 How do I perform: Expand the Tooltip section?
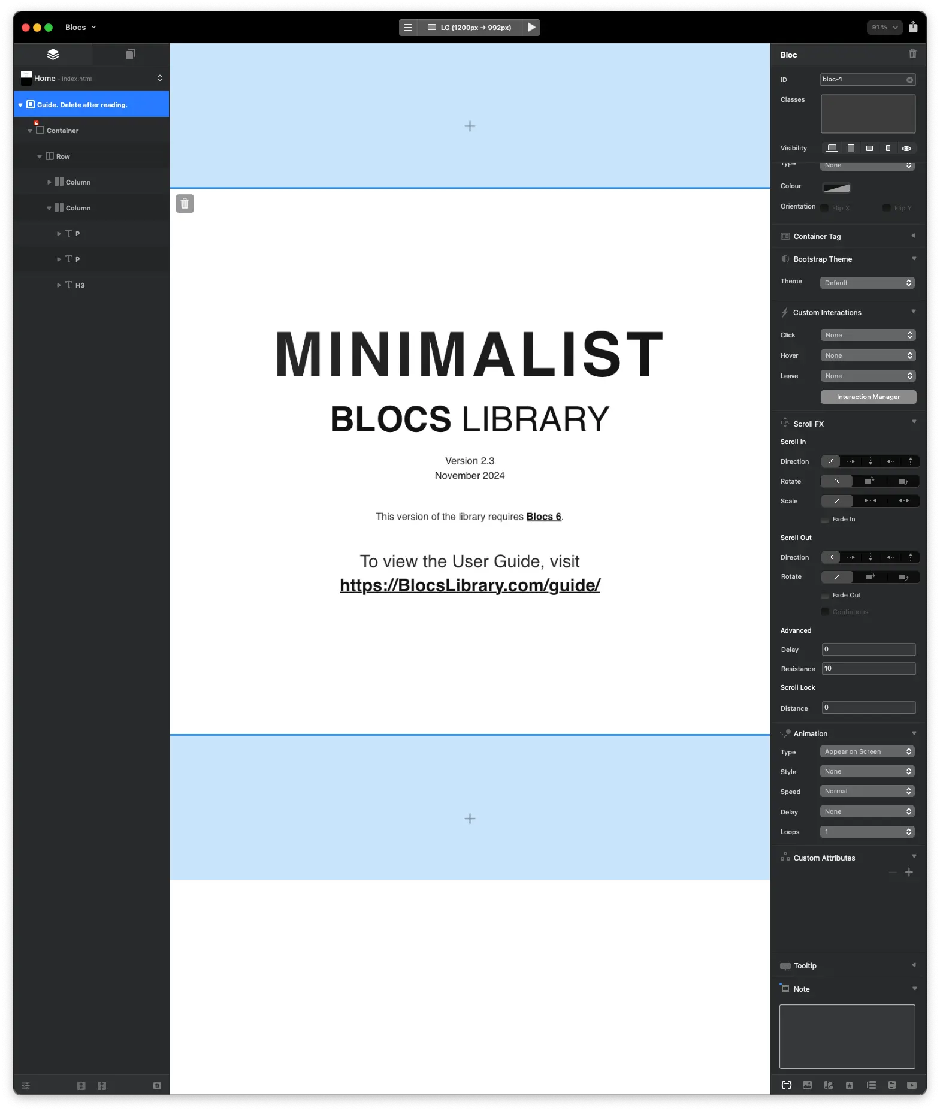[913, 965]
